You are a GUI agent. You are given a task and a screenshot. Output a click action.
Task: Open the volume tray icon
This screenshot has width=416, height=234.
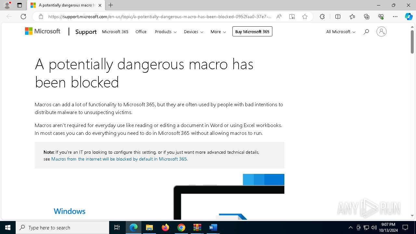click(374, 227)
